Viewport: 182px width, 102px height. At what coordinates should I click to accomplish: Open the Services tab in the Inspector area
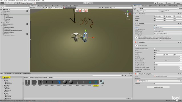point(145,6)
